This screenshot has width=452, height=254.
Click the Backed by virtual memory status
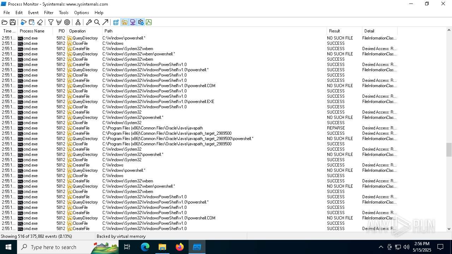[x=121, y=236]
